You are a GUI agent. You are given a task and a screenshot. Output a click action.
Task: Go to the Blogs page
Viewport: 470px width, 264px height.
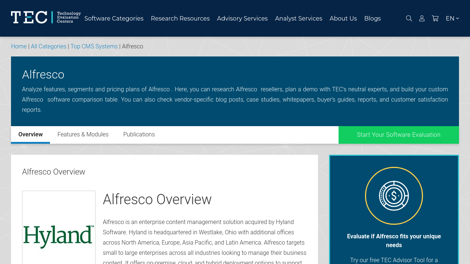coord(372,18)
